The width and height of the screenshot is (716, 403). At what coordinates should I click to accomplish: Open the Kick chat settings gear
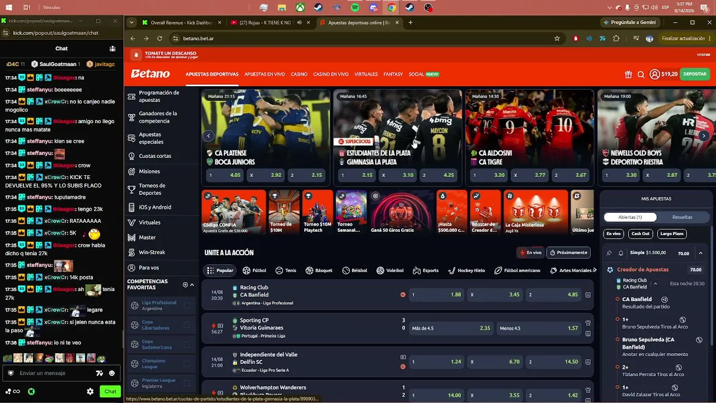pyautogui.click(x=90, y=392)
